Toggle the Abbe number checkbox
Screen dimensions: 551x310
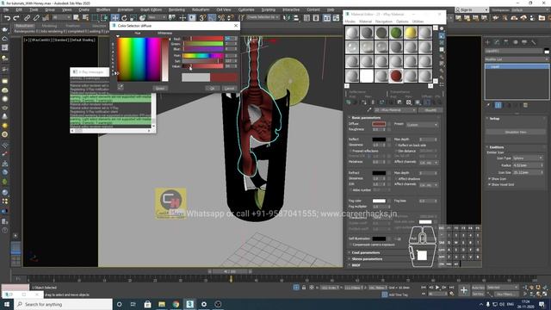pos(350,190)
